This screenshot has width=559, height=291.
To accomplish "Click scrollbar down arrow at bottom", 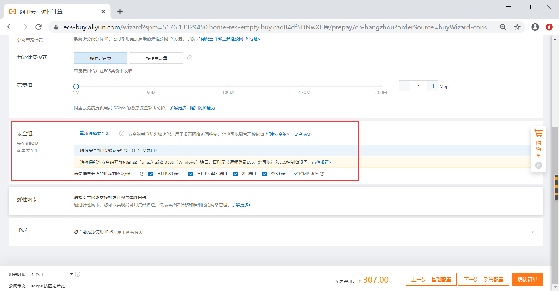I will 555,287.
